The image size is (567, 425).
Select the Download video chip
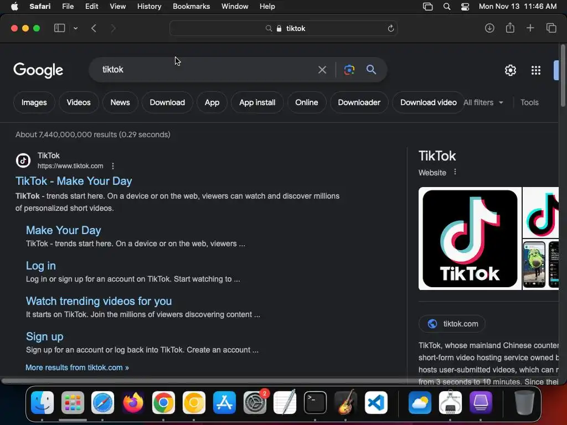coord(428,102)
